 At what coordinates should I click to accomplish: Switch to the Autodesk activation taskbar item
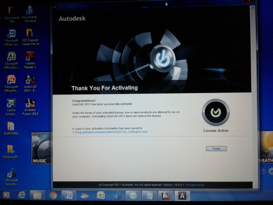tap(182, 196)
